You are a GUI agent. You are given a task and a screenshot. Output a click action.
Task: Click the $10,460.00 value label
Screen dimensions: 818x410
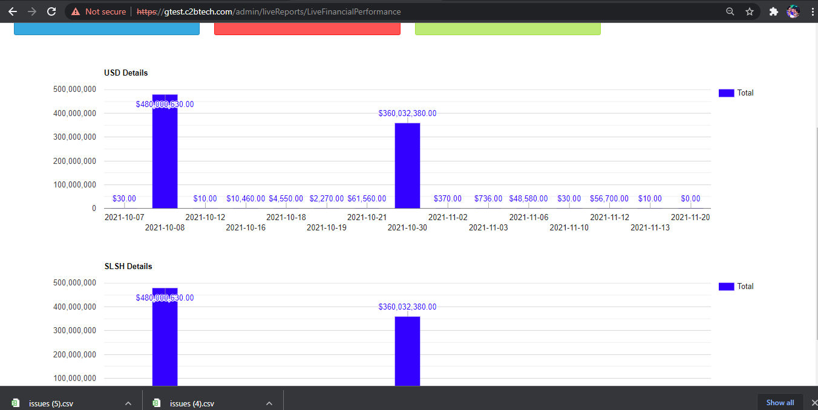246,198
